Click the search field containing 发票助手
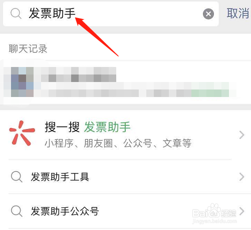251x230 pixels. pyautogui.click(x=111, y=14)
